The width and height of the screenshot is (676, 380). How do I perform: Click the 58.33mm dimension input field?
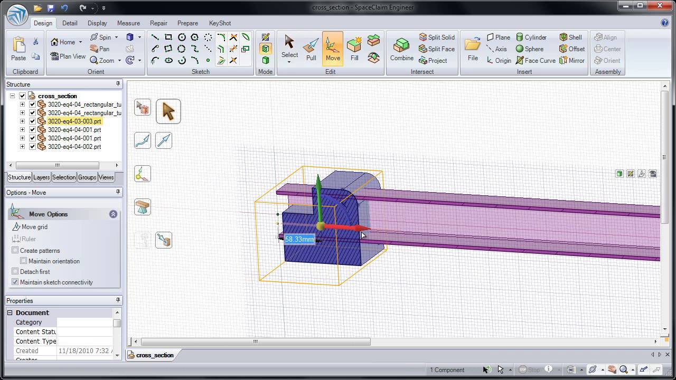click(x=299, y=239)
